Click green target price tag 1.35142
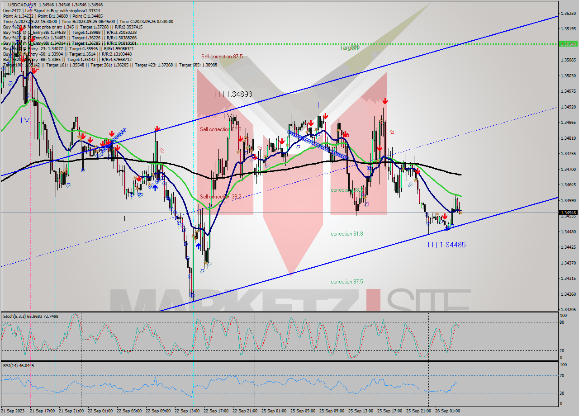Viewport: 579px width, 416px height. coord(568,44)
